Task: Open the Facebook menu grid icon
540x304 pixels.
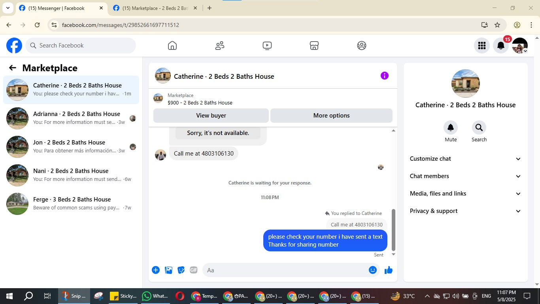Action: point(481,46)
